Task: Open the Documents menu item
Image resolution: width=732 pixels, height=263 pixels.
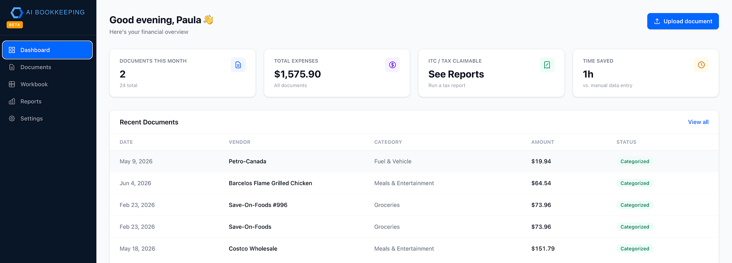Action: click(x=47, y=67)
